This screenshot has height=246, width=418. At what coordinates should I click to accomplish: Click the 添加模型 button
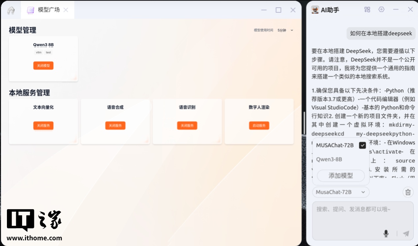coord(341,176)
